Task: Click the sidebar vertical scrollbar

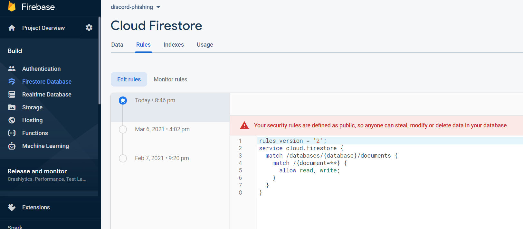Action: tap(100, 60)
